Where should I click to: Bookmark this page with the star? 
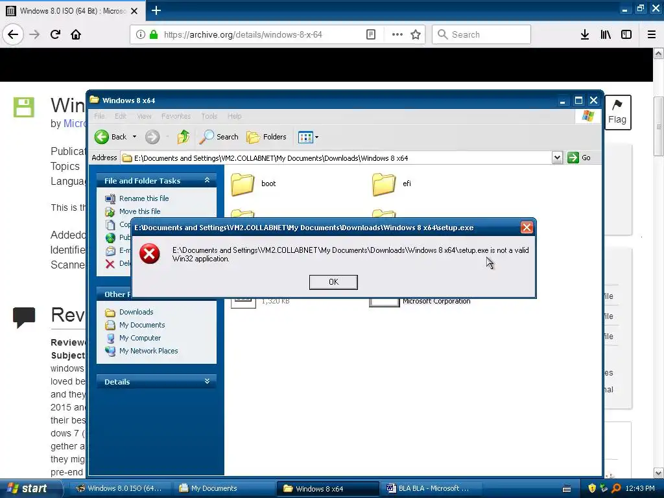pos(416,34)
